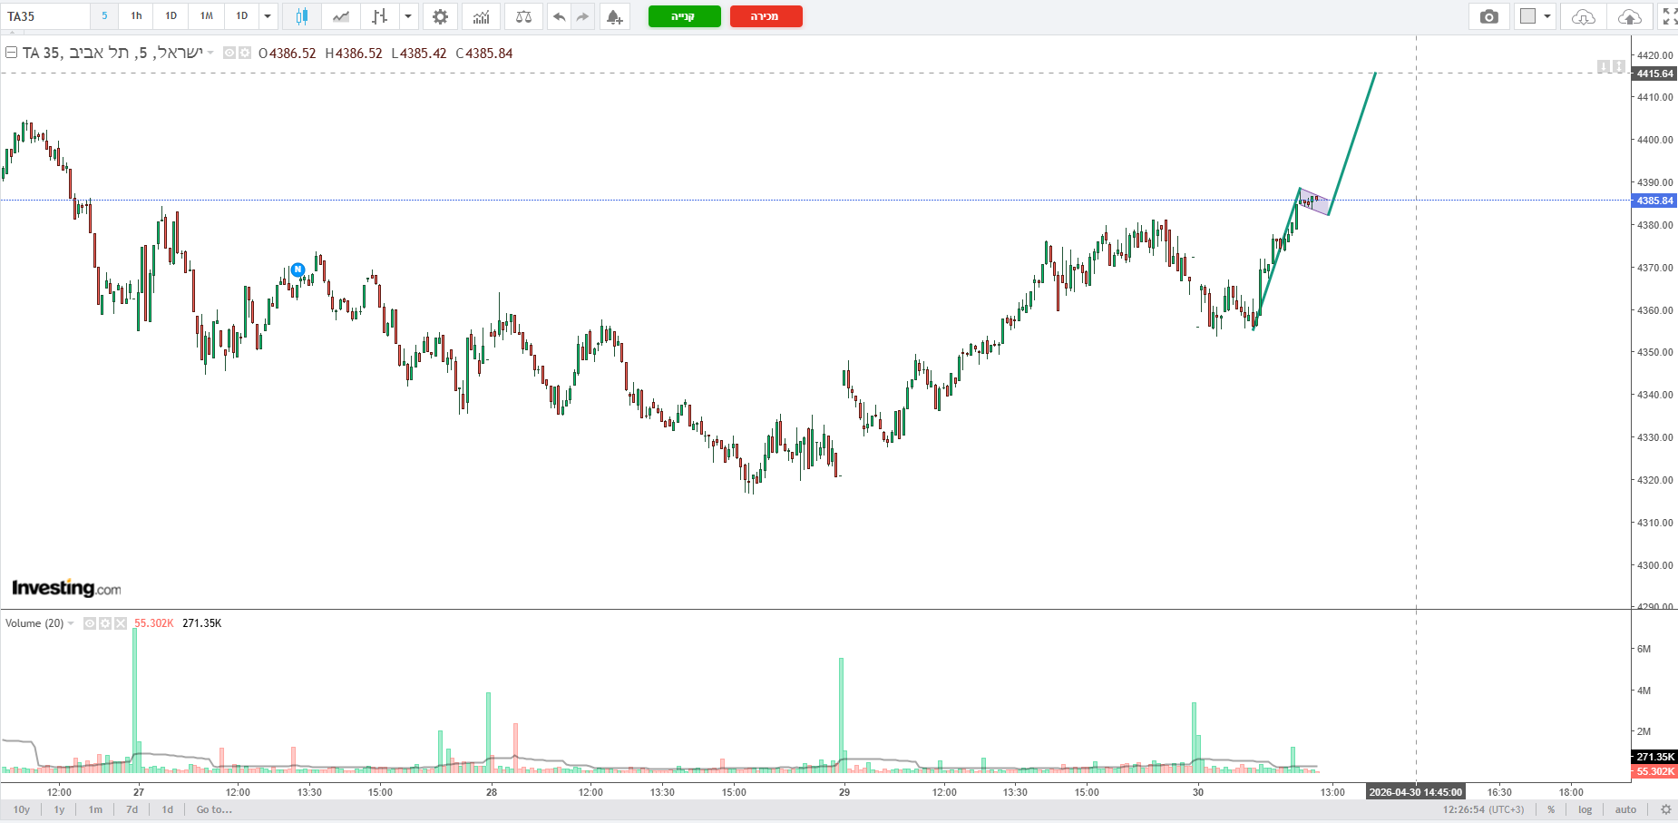Toggle auto scale button
This screenshot has height=823, width=1678.
[1626, 809]
